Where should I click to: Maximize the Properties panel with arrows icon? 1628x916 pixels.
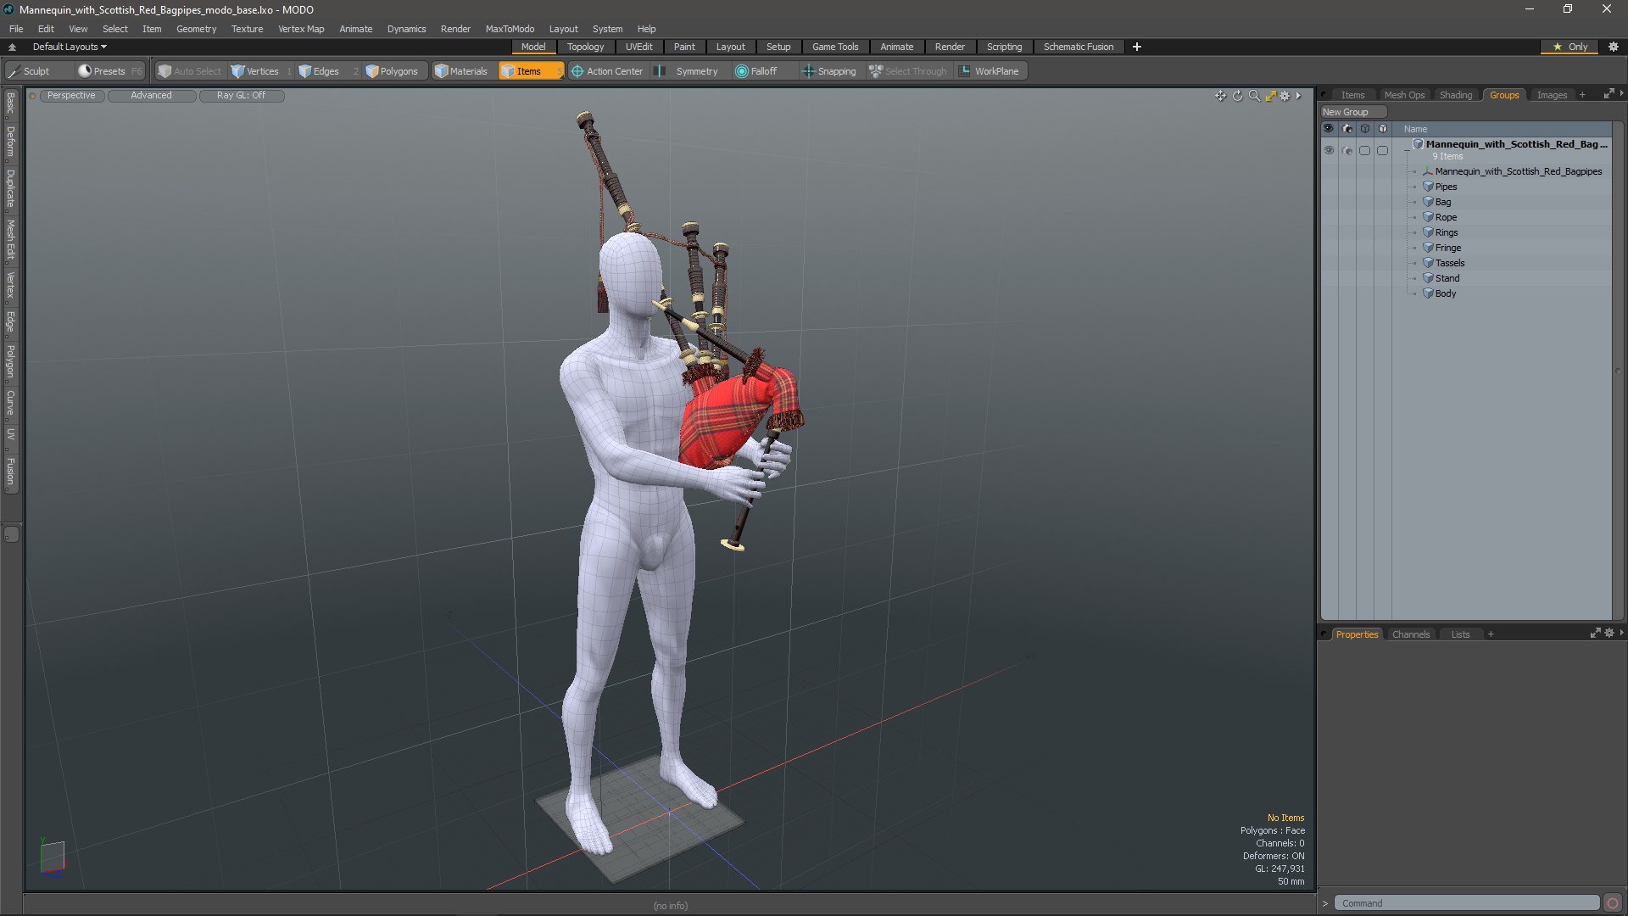point(1595,634)
